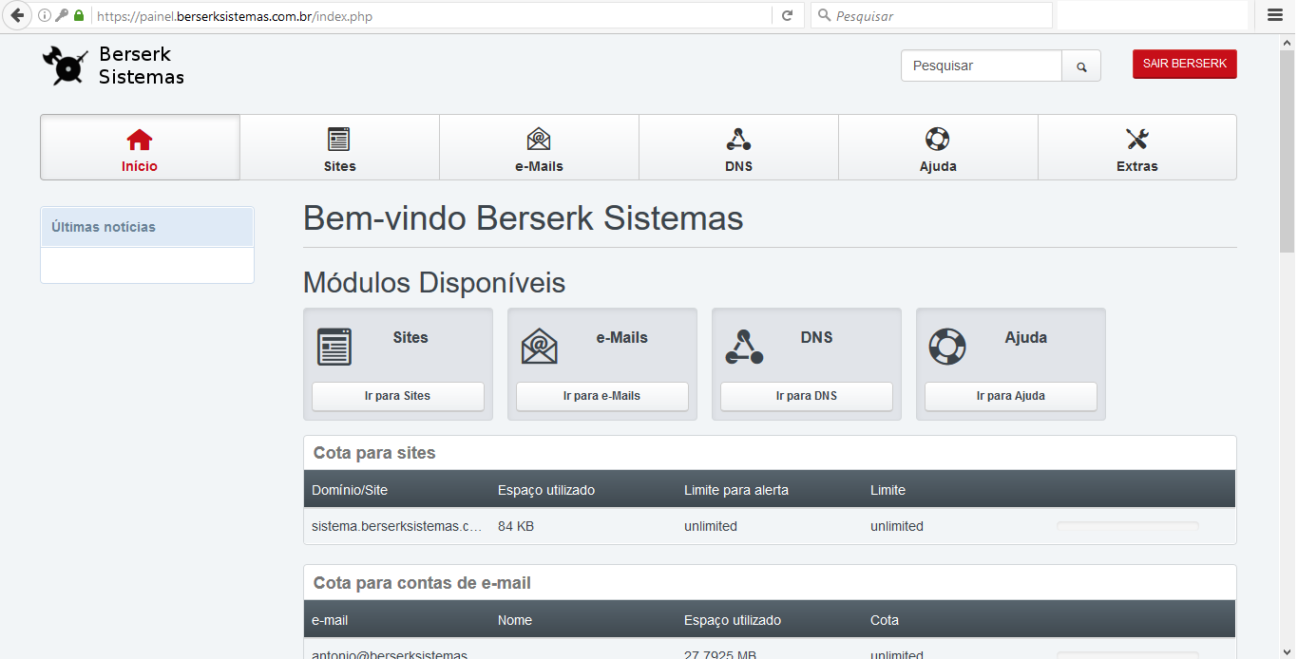Focus the page Pesquisar search field
Image resolution: width=1298 pixels, height=659 pixels.
tap(982, 66)
